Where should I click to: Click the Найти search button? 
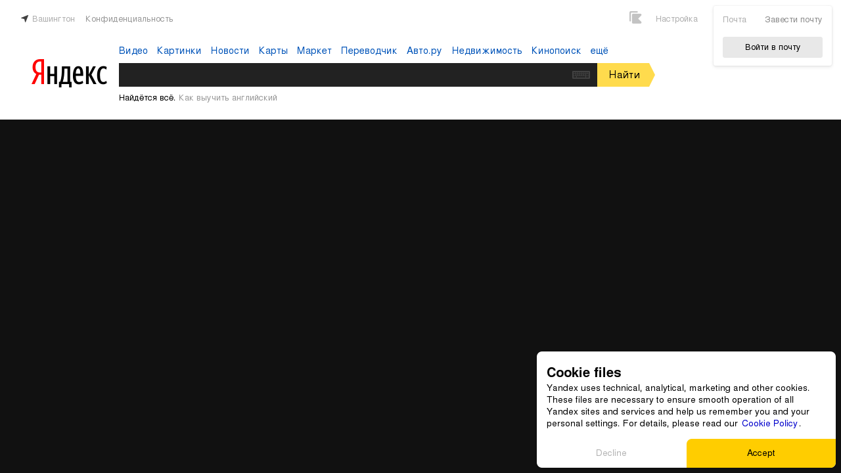click(625, 75)
